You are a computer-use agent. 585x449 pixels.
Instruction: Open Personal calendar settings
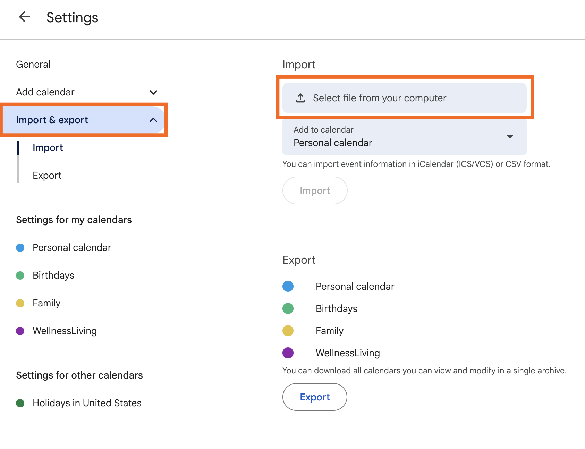71,247
